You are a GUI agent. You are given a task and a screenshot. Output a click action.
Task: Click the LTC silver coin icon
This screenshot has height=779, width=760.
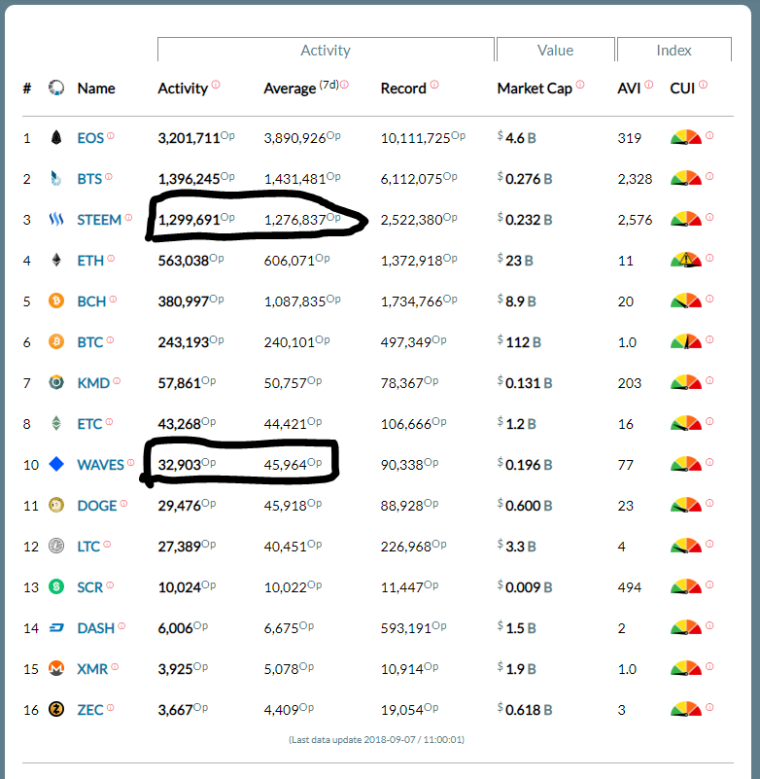[56, 546]
